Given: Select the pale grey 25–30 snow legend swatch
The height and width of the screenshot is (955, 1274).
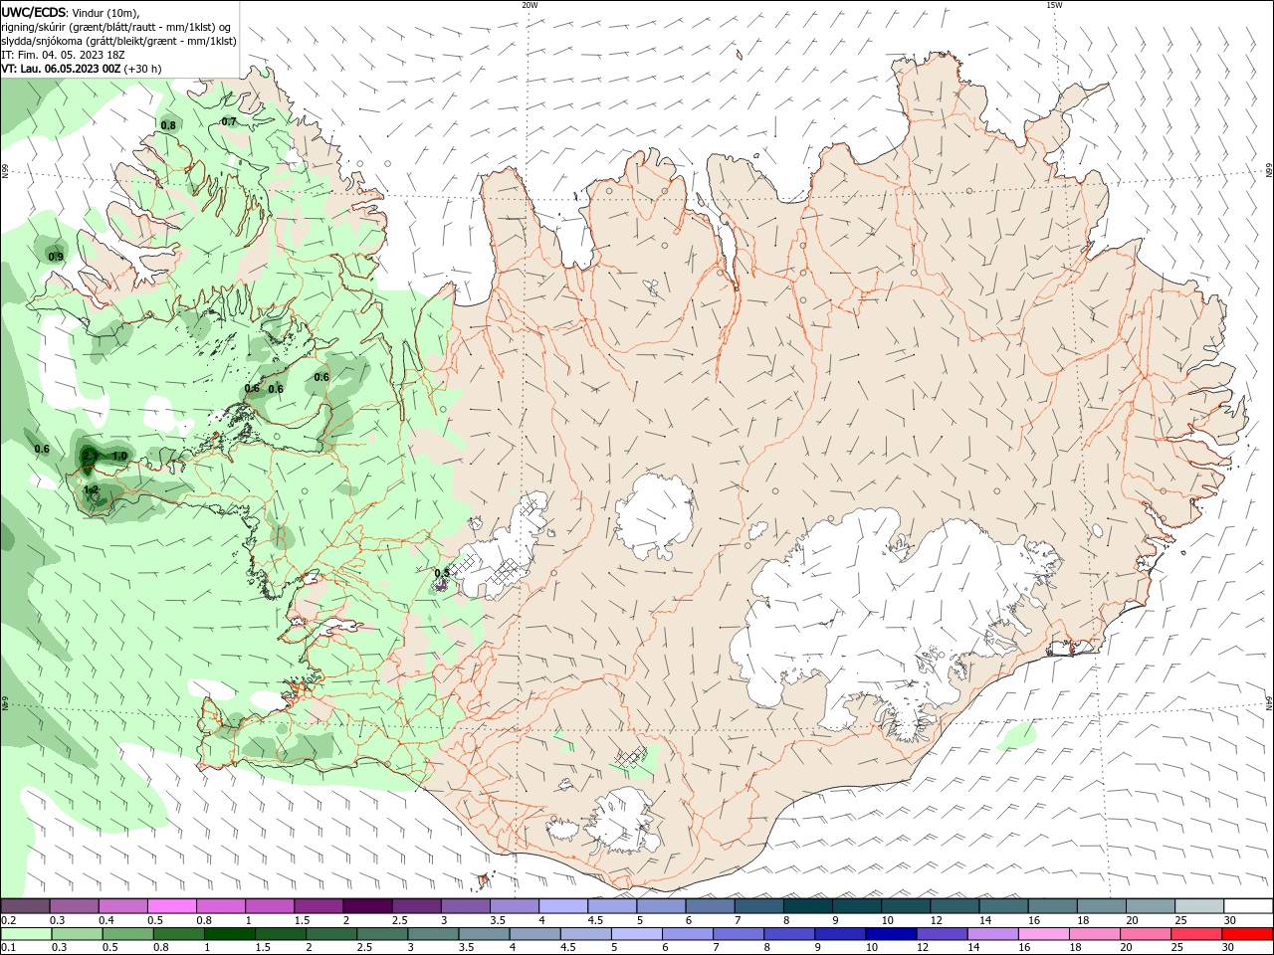Looking at the screenshot, I should pyautogui.click(x=1198, y=906).
